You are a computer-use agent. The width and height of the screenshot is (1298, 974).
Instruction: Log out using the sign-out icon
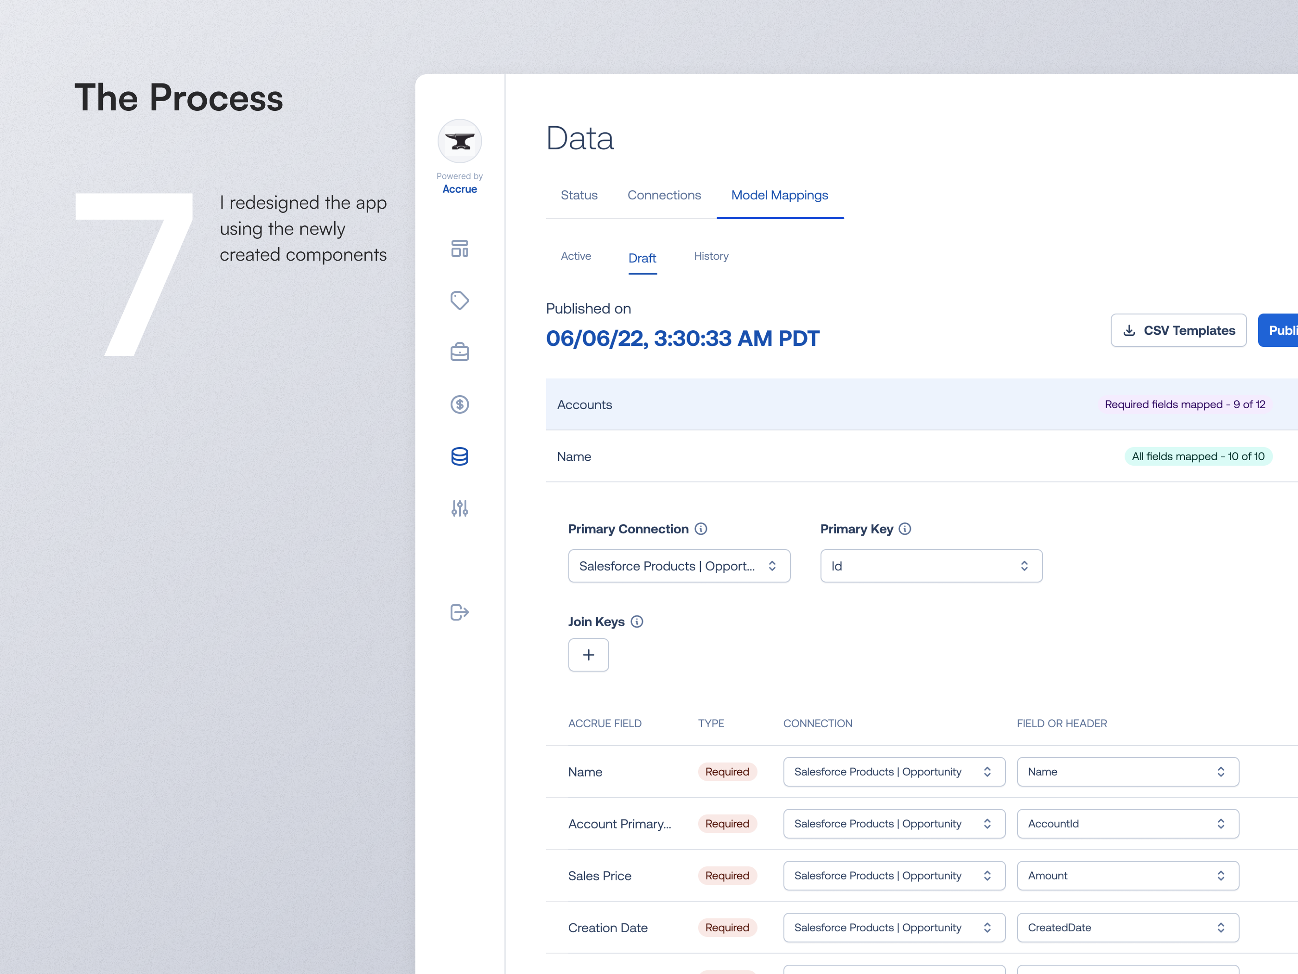[460, 612]
